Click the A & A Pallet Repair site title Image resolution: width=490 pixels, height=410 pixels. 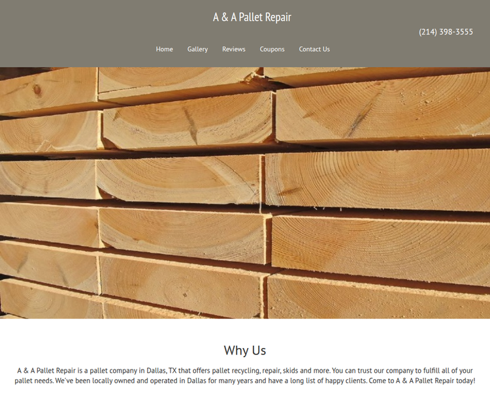coord(252,17)
